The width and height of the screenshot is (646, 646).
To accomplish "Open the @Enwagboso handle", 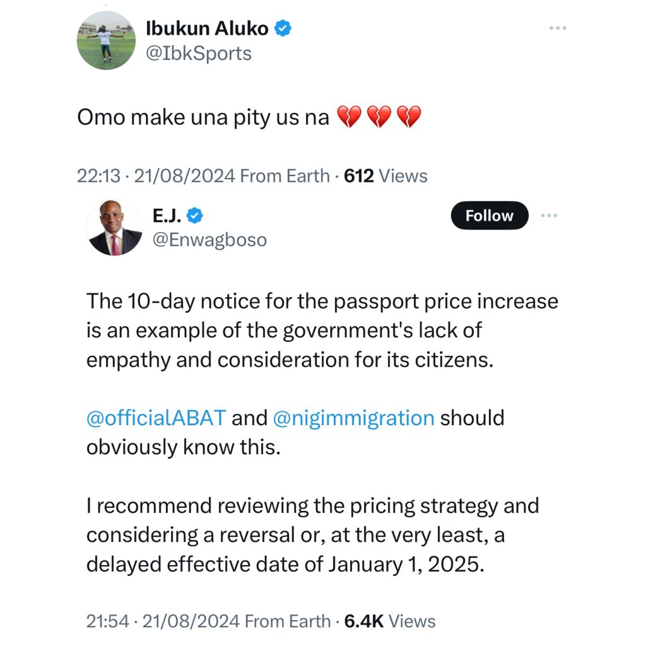I will coord(209,240).
